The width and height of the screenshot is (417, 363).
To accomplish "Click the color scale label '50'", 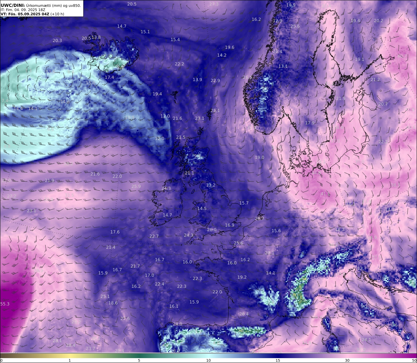I will [x=414, y=360].
